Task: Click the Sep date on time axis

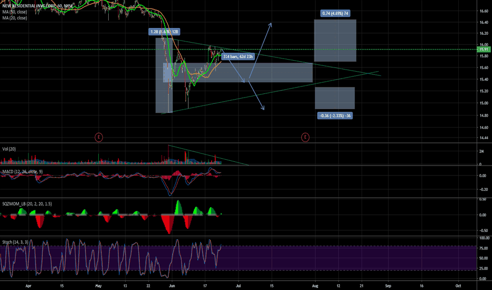Action: click(388, 286)
